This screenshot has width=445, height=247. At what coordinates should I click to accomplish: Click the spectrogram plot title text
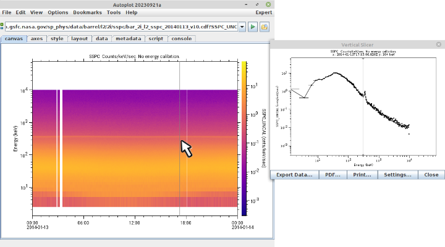click(x=135, y=56)
